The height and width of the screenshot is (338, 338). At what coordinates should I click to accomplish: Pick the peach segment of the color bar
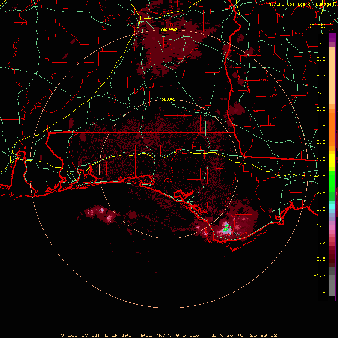coord(332,78)
